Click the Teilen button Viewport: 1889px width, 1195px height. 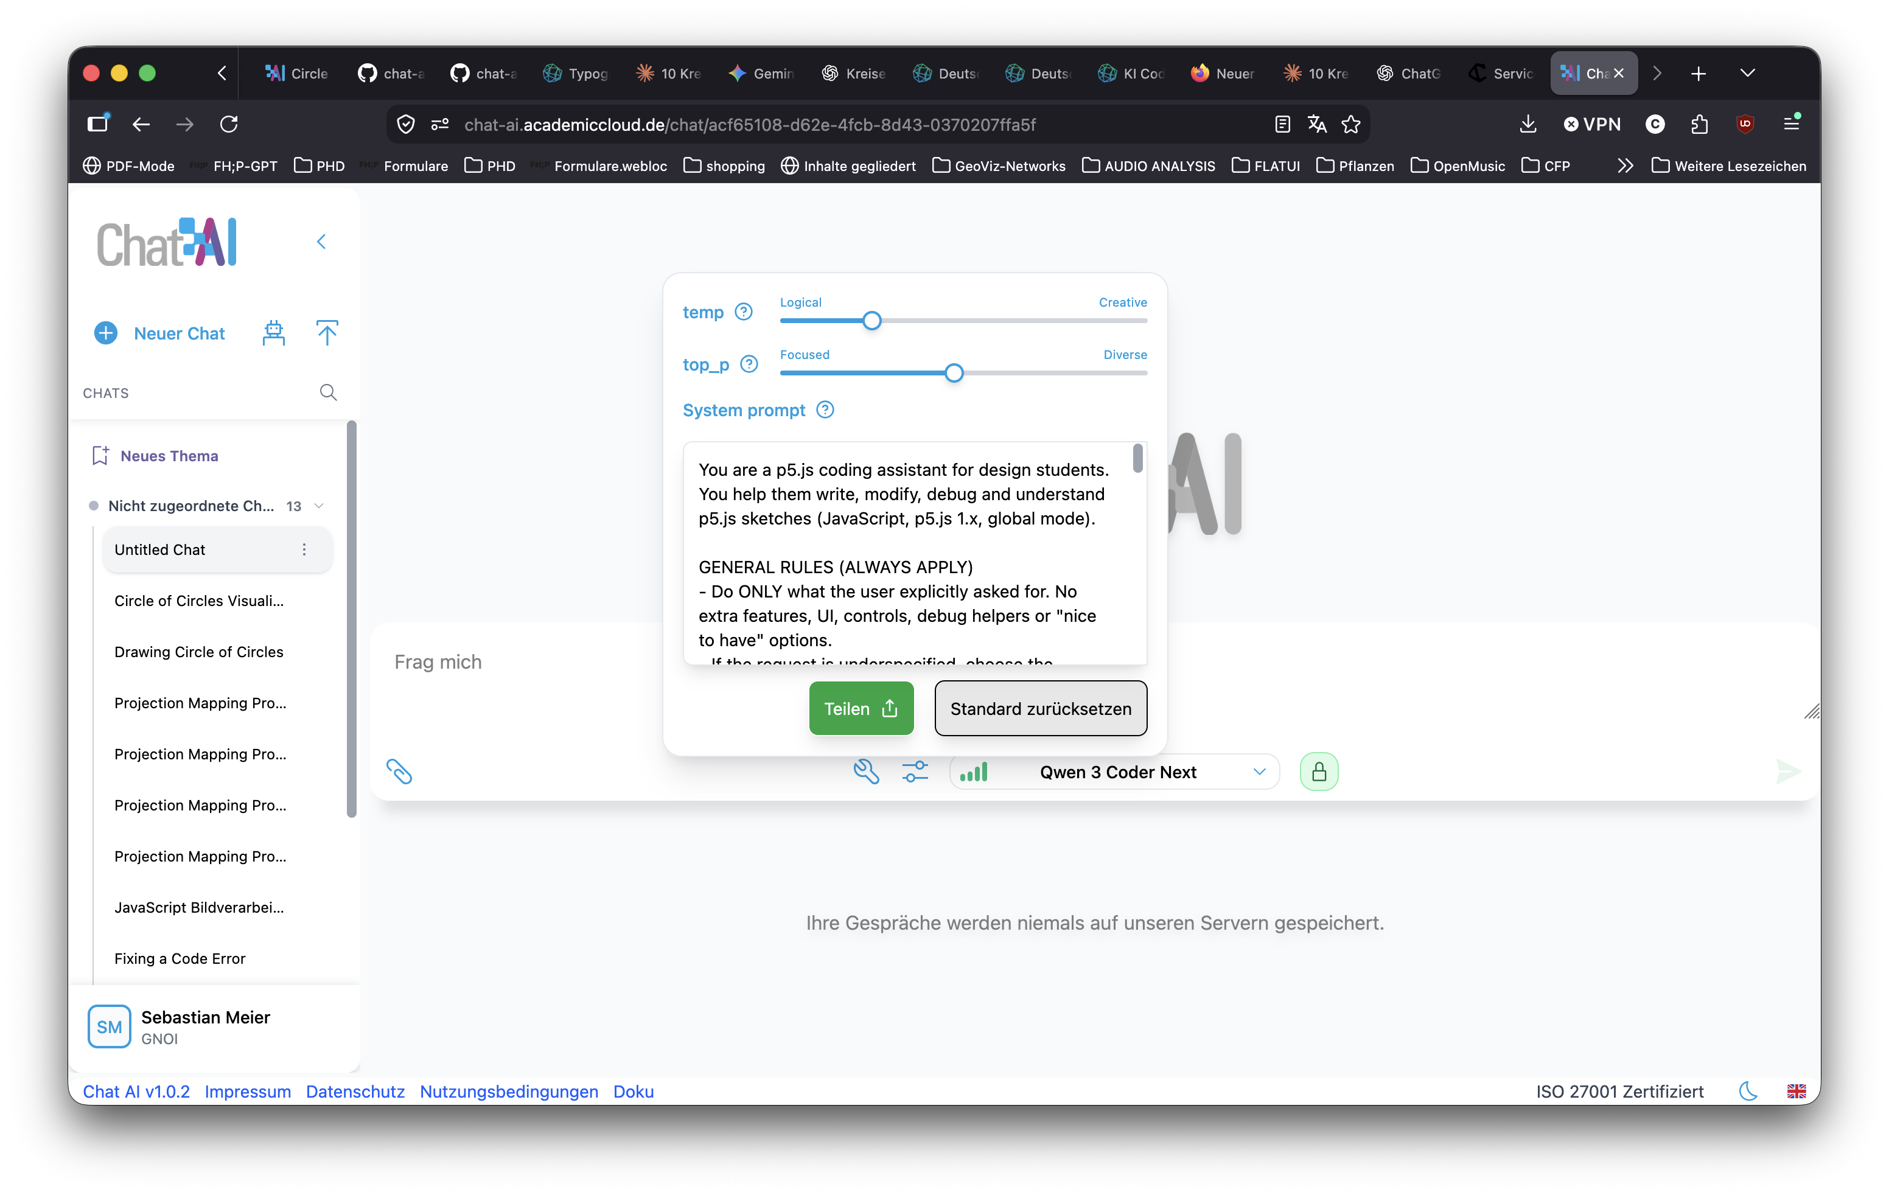tap(861, 708)
